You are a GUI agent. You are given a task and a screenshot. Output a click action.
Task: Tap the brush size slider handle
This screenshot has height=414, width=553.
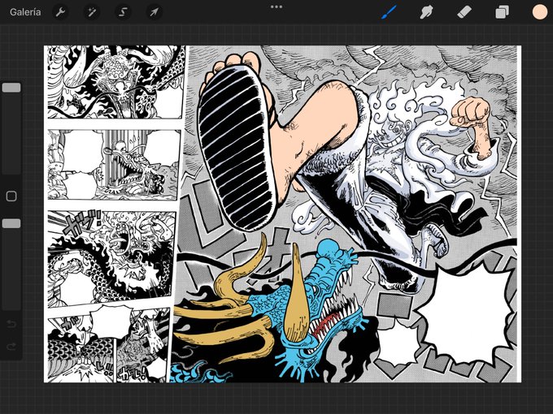(x=11, y=88)
